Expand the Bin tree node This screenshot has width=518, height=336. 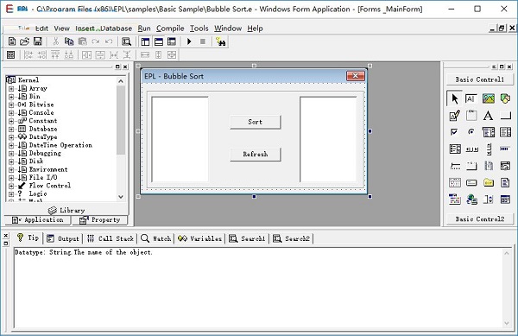(11, 97)
